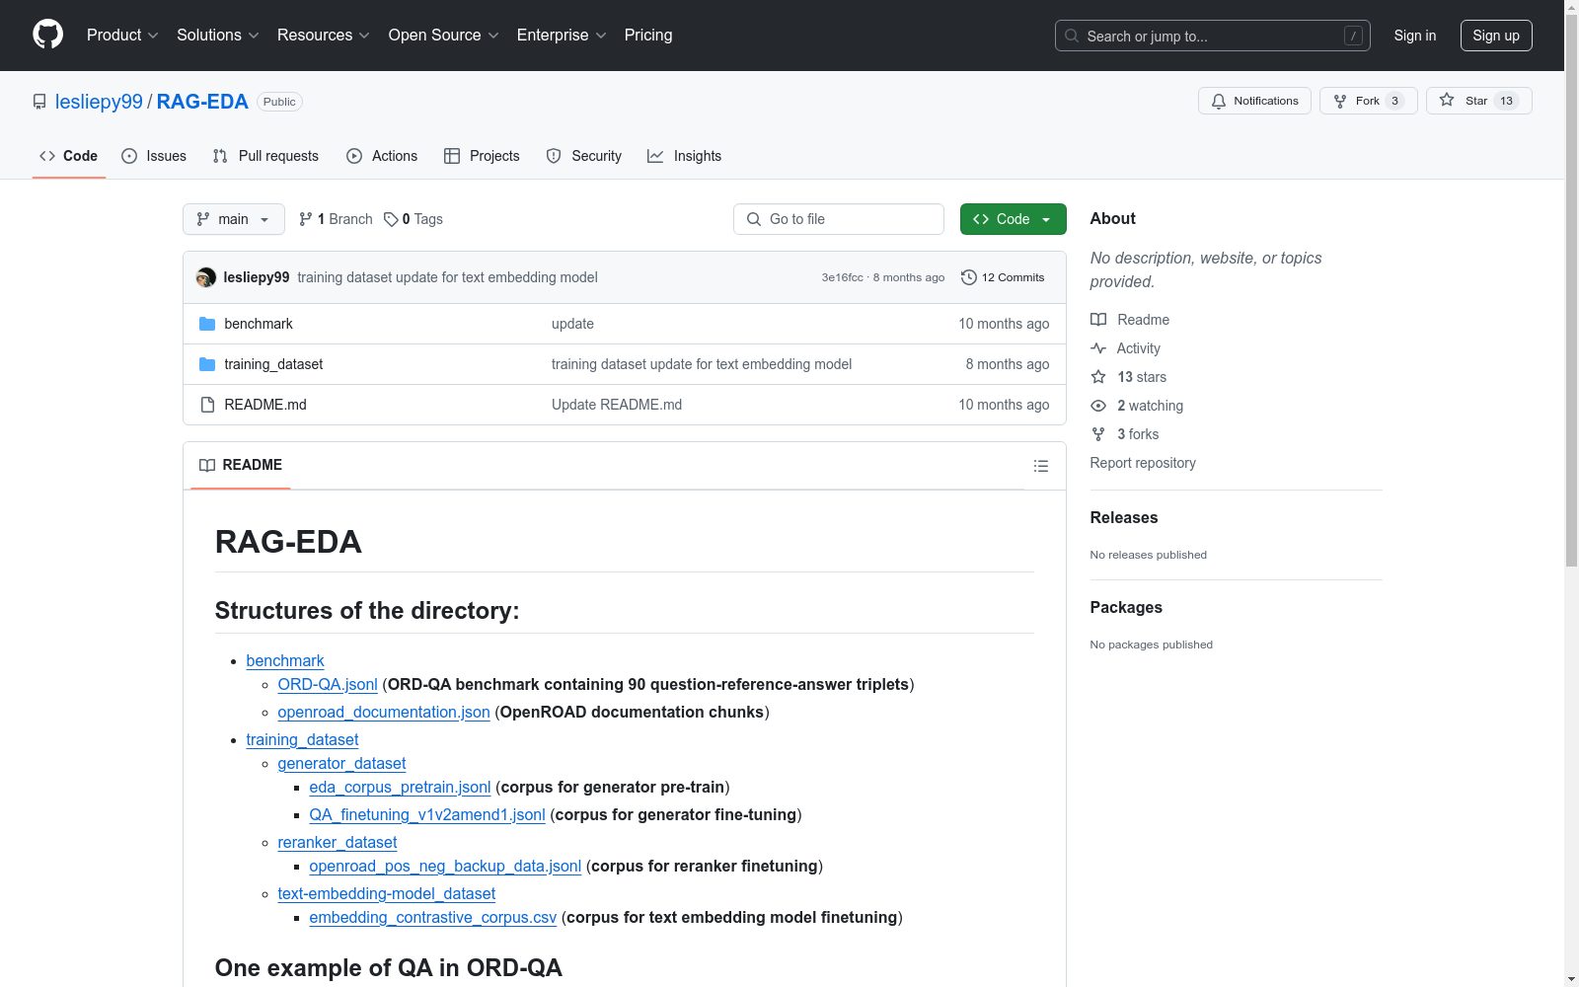Click the pulse icon beside Activity
Screen dimensions: 1579x987
(x=1098, y=348)
